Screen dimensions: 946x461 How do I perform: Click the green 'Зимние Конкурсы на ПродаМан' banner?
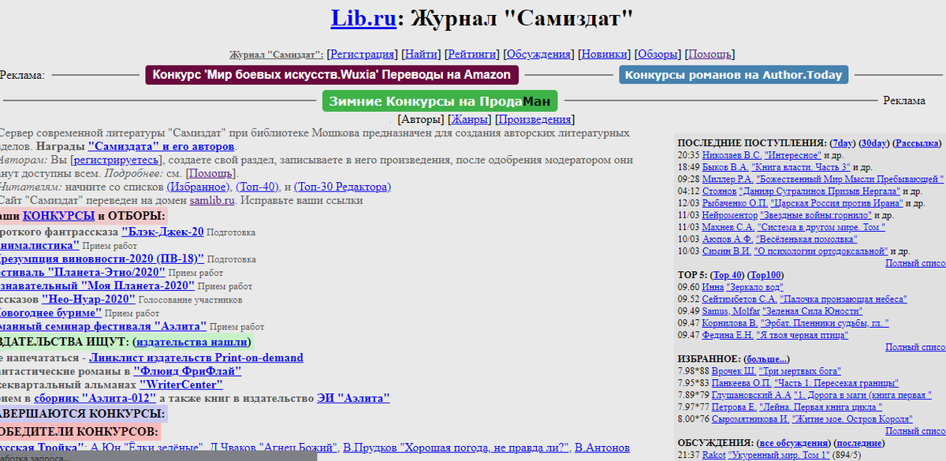pyautogui.click(x=440, y=101)
